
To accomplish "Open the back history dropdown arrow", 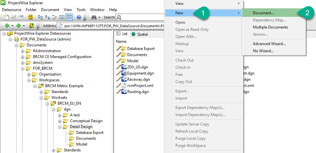I will tap(12, 26).
